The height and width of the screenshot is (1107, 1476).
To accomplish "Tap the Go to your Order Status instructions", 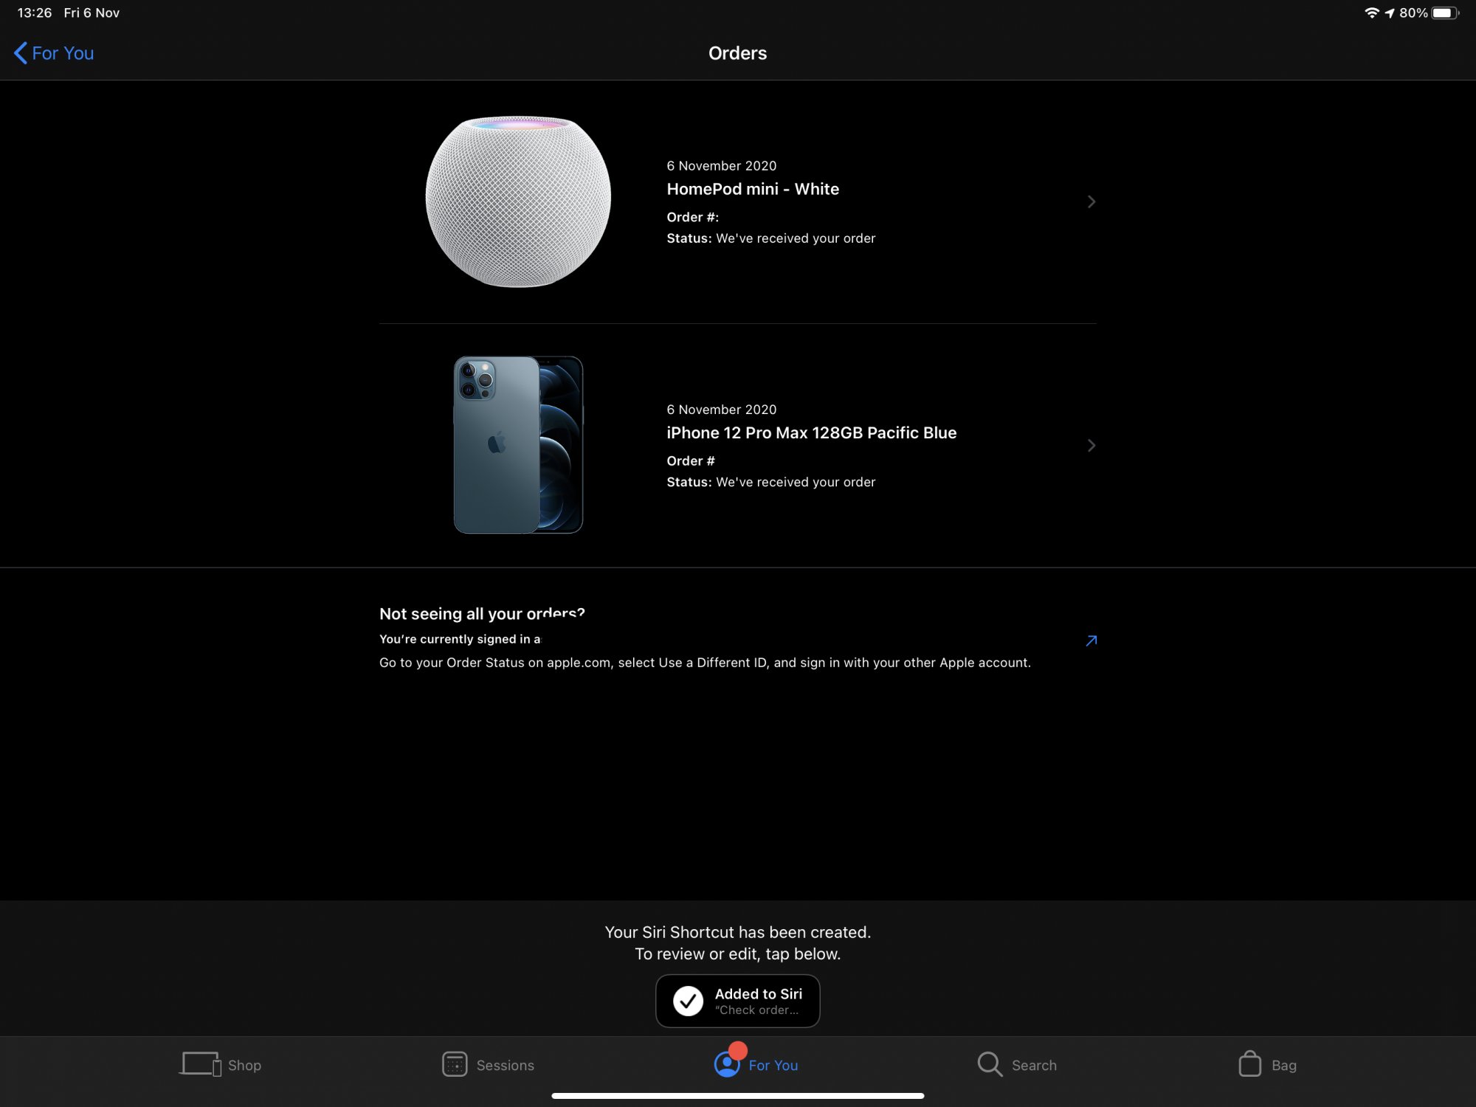I will (705, 663).
